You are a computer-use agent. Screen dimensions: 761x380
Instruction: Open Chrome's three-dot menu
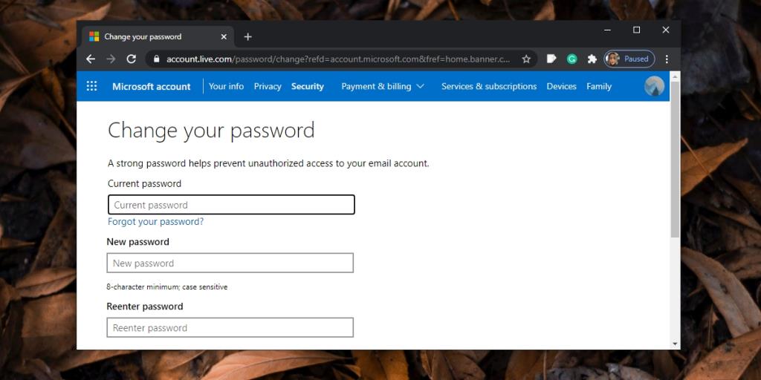[667, 59]
